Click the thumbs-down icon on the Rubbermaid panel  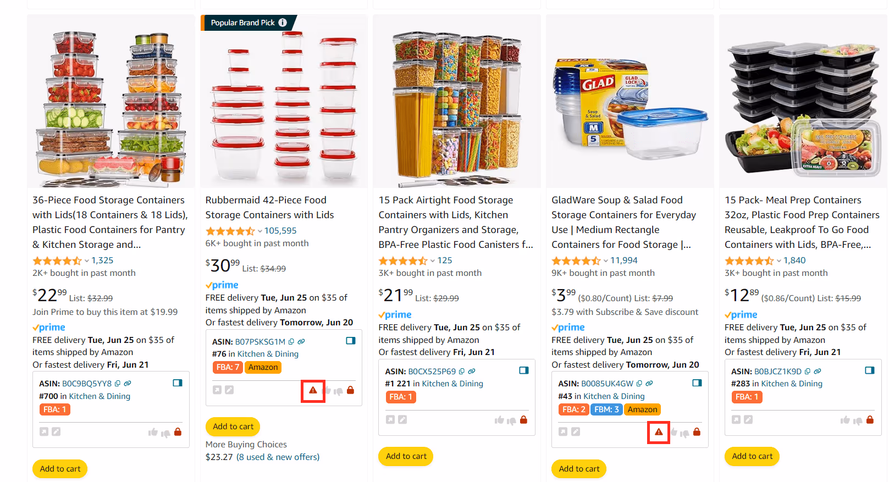tap(338, 391)
